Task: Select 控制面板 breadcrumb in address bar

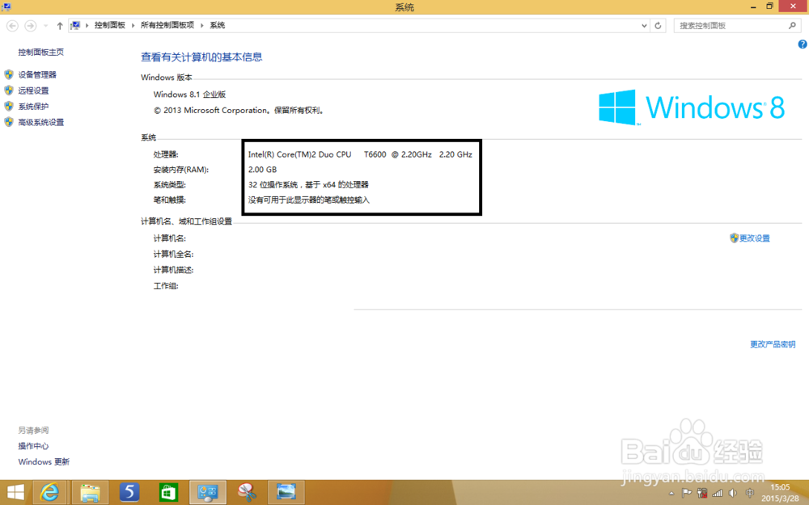Action: 110,25
